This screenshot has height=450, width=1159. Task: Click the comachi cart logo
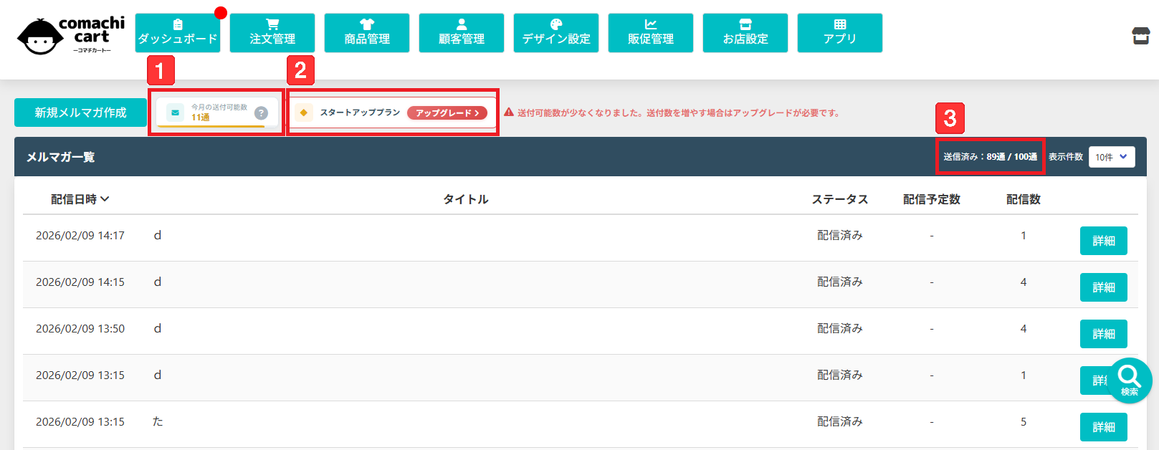click(x=71, y=35)
